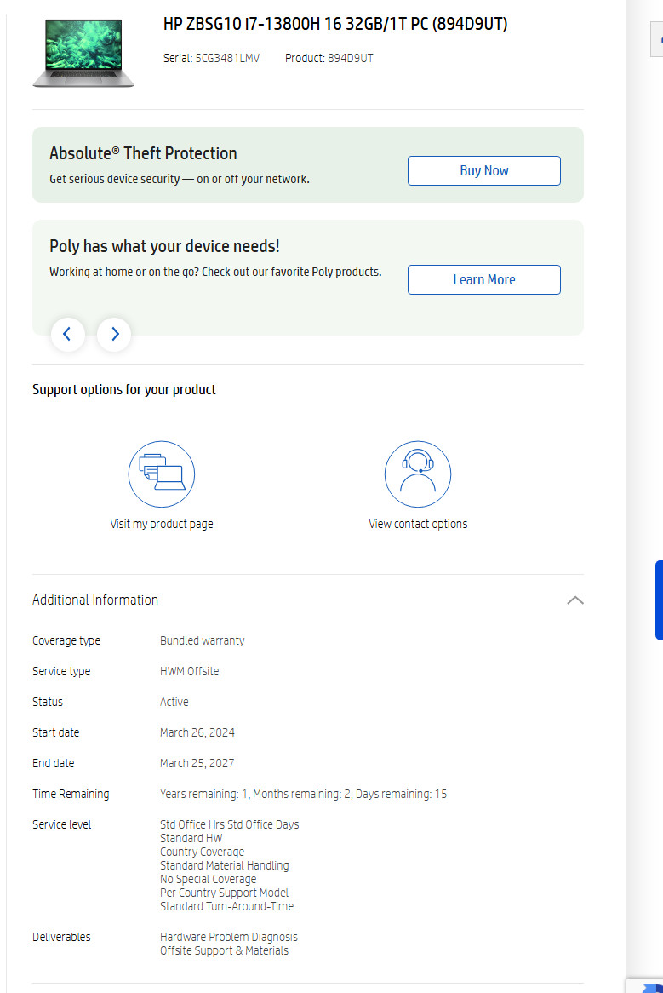Click the Deliverables label

(61, 937)
